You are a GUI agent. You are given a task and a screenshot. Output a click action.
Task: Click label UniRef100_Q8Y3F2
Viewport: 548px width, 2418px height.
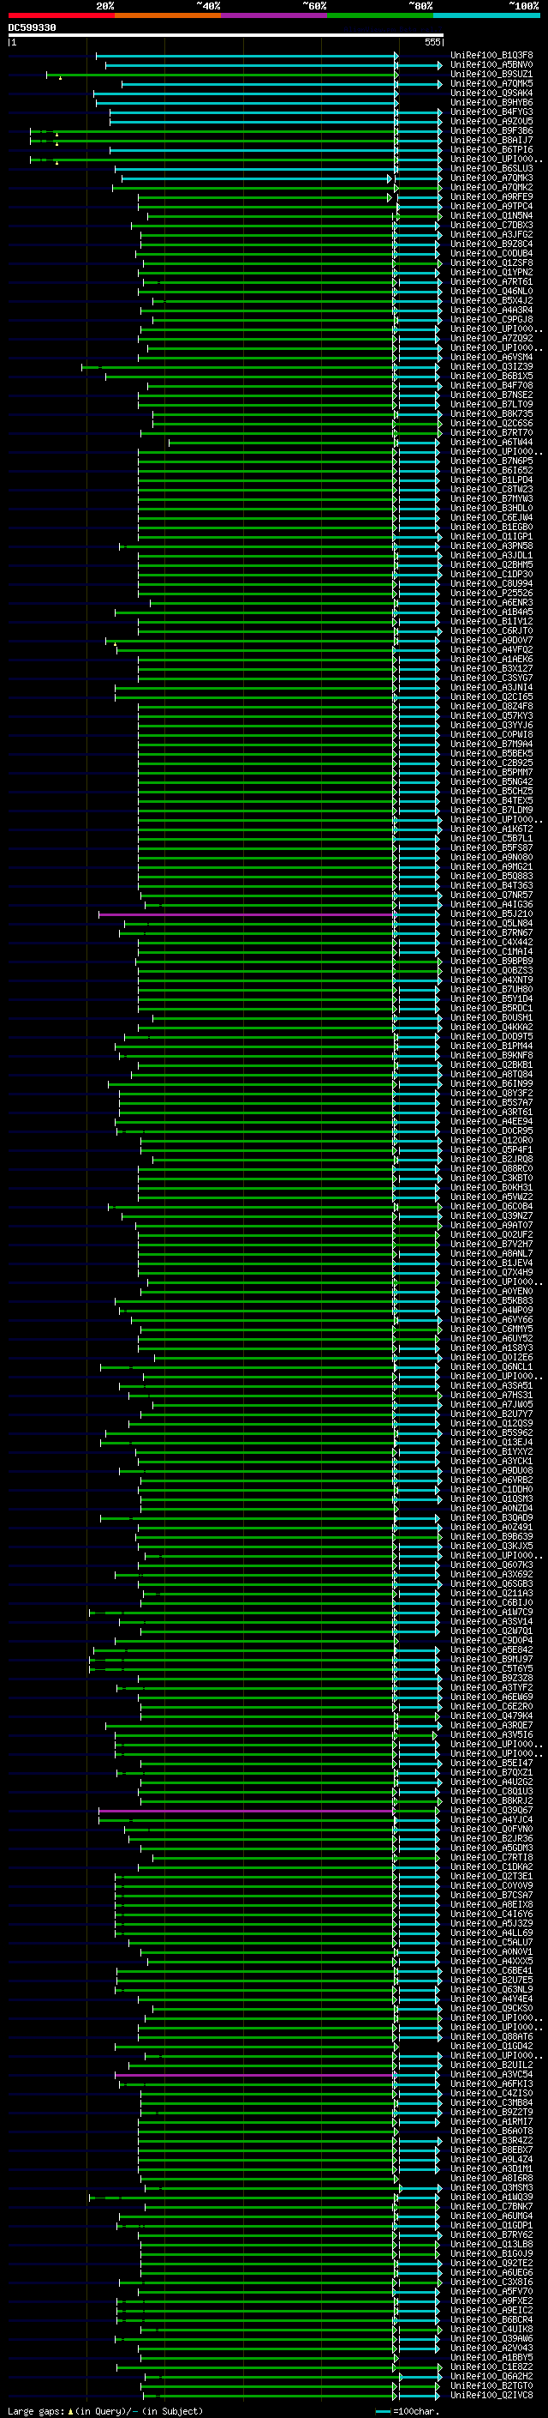pyautogui.click(x=491, y=1094)
